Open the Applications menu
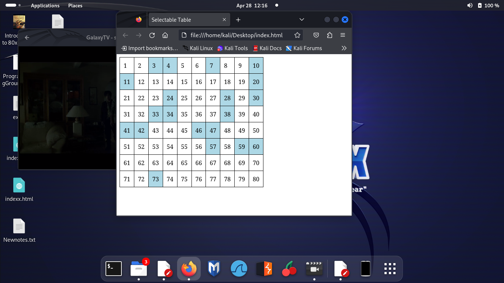Viewport: 504px width, 283px height. (45, 6)
